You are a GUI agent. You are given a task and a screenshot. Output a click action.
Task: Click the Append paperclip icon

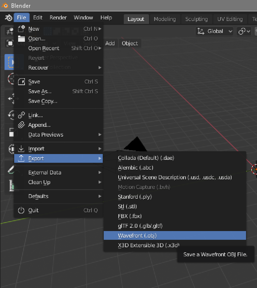[x=21, y=125]
